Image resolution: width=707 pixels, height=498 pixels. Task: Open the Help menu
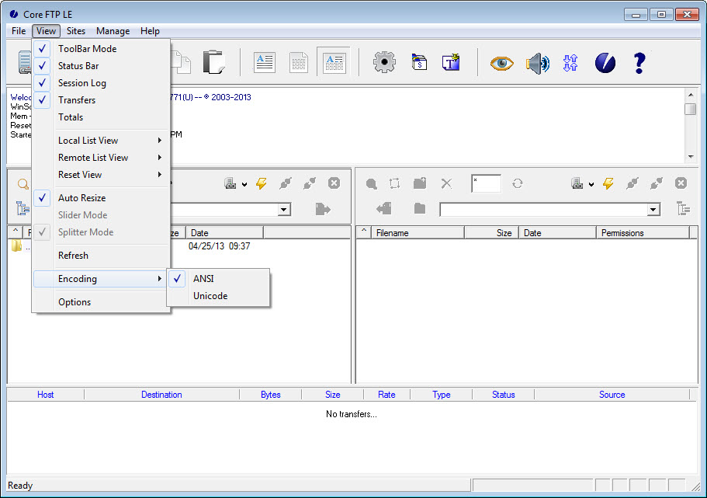coord(150,31)
